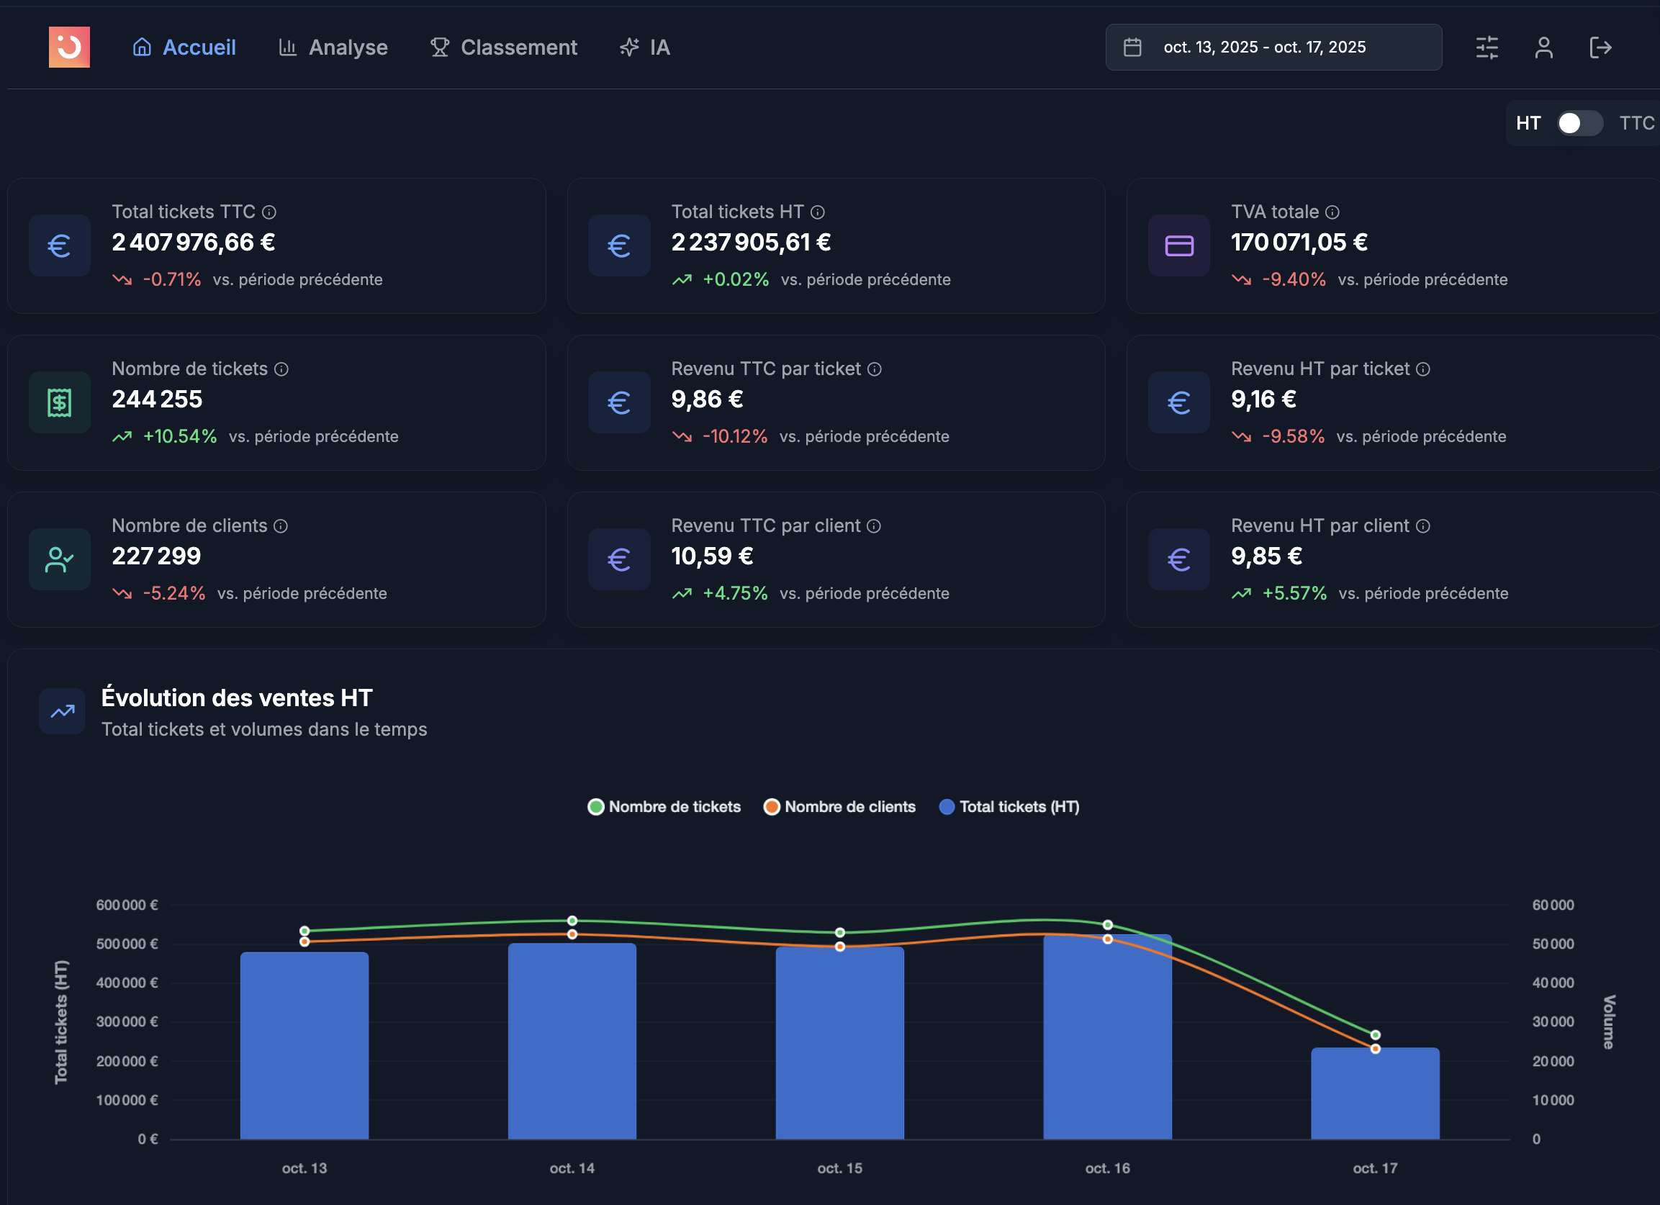The height and width of the screenshot is (1205, 1660).
Task: Go to the Analyse tab
Action: (x=333, y=48)
